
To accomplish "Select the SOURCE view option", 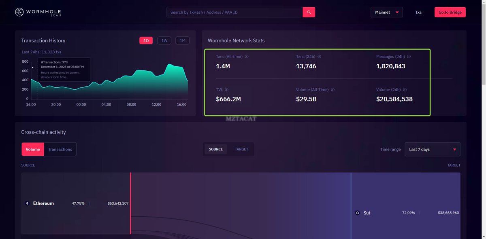I will 216,149.
